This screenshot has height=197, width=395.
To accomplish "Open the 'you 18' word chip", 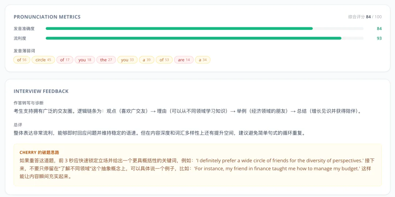I will tap(84, 60).
